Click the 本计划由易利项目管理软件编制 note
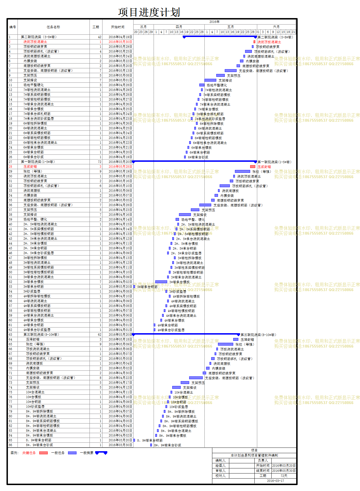This screenshot has height=491, width=360. pos(254,455)
